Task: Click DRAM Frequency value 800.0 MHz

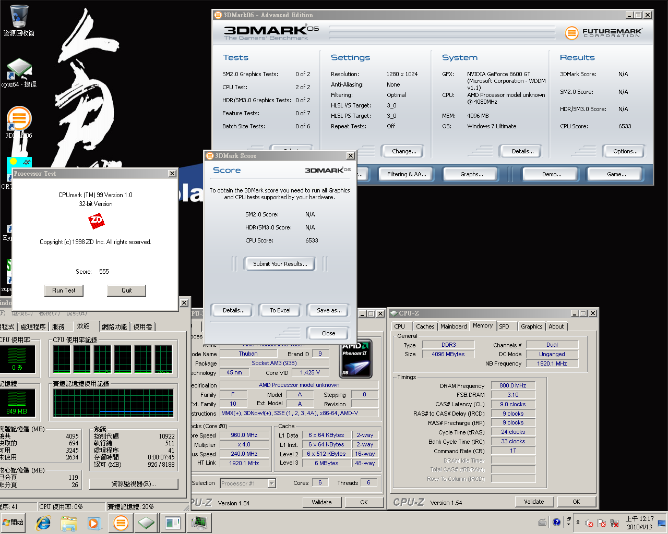Action: 513,385
